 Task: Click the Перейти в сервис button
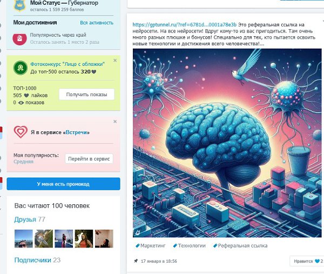tap(89, 159)
